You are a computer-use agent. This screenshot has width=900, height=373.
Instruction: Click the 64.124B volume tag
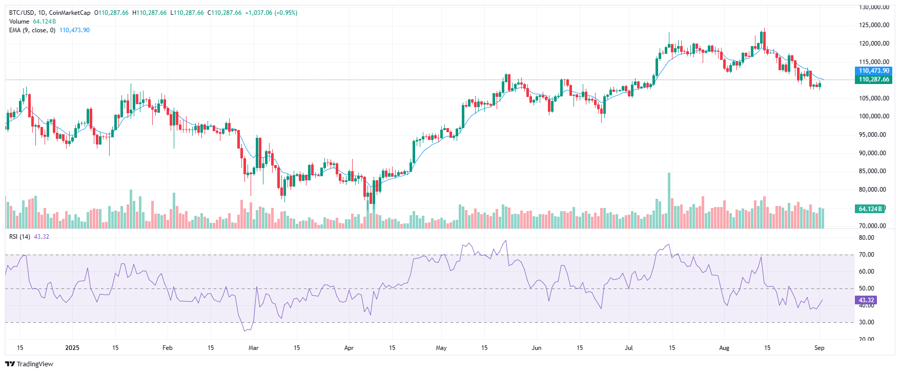[x=870, y=209]
